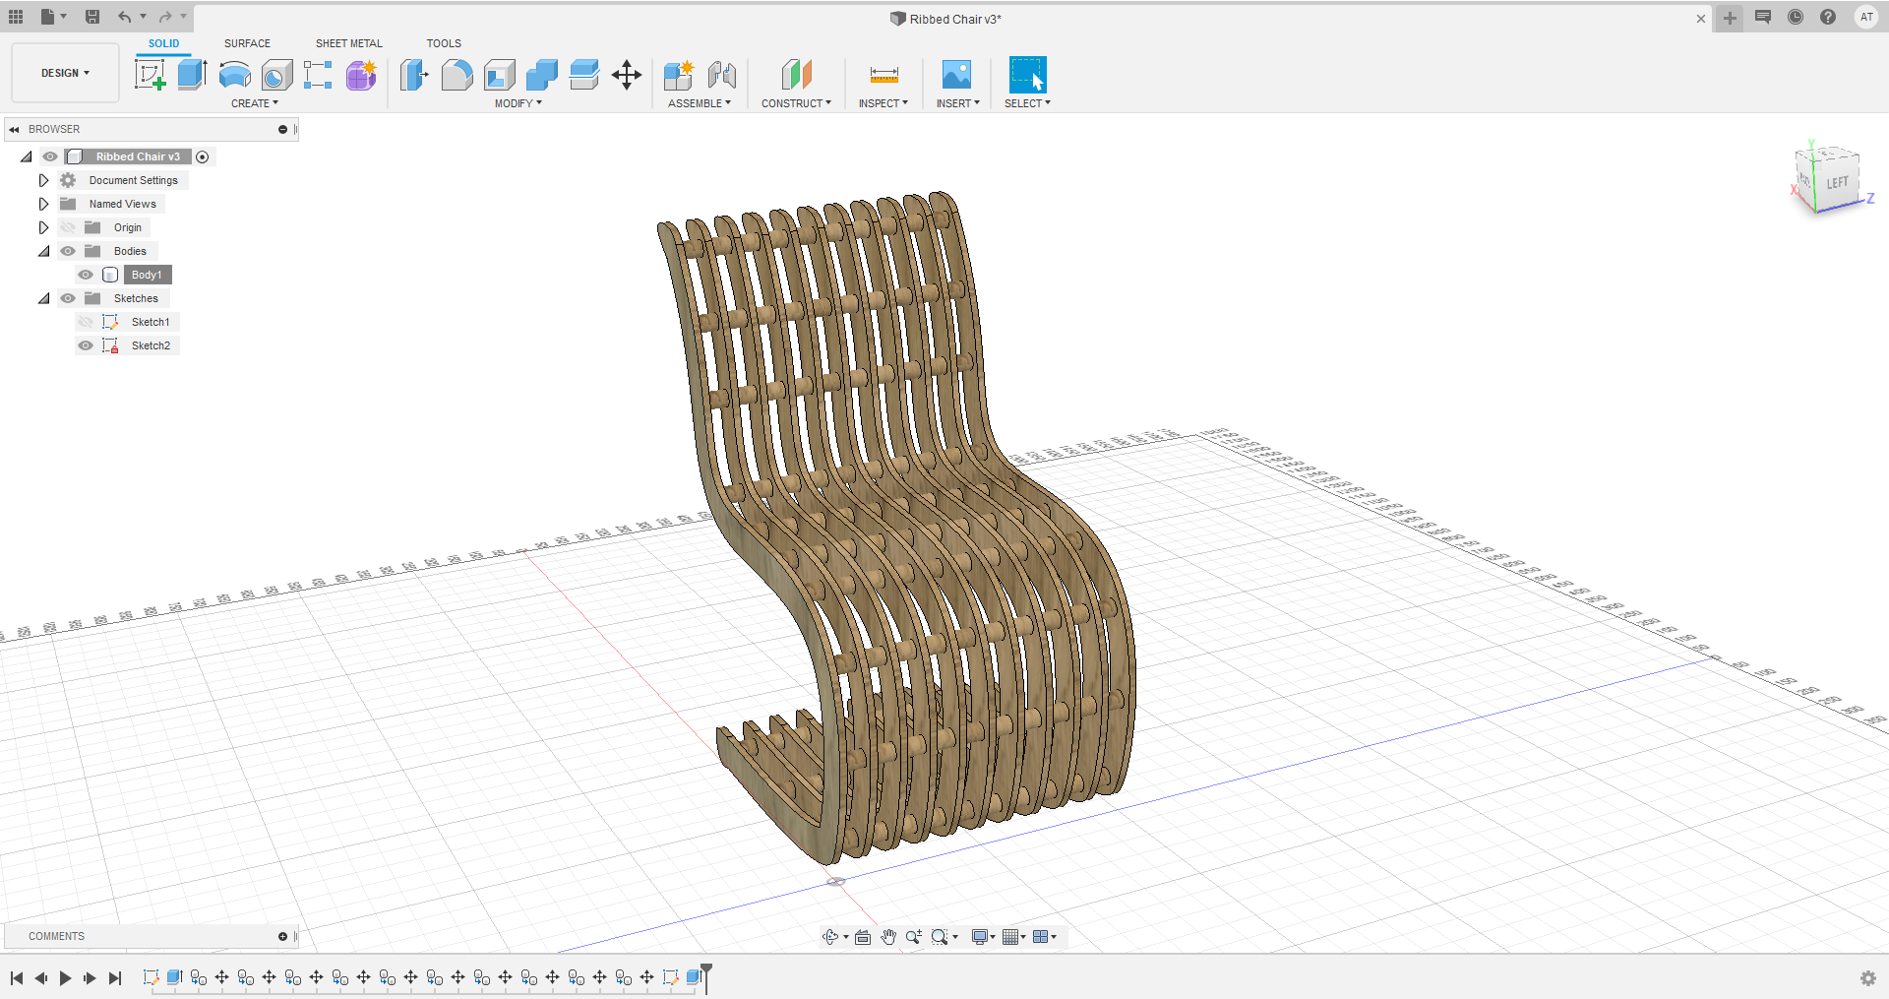Open the CONSTRUCT menu
This screenshot has width=1889, height=999.
click(796, 103)
